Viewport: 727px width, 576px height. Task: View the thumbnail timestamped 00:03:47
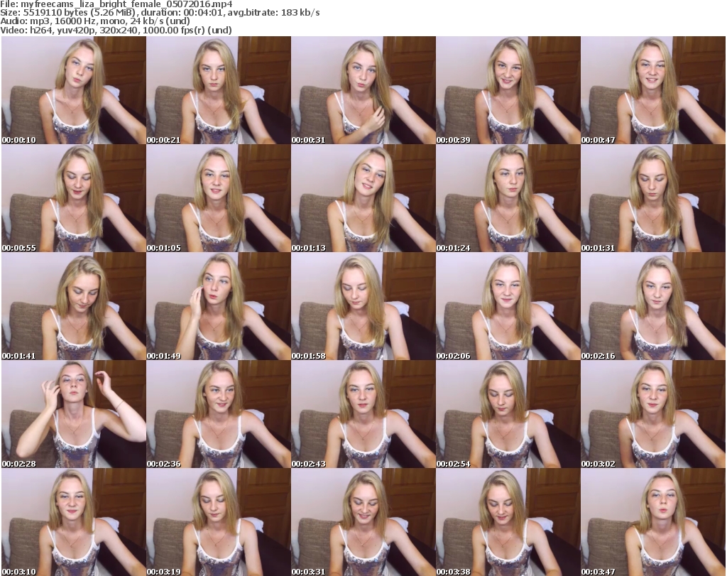click(653, 522)
